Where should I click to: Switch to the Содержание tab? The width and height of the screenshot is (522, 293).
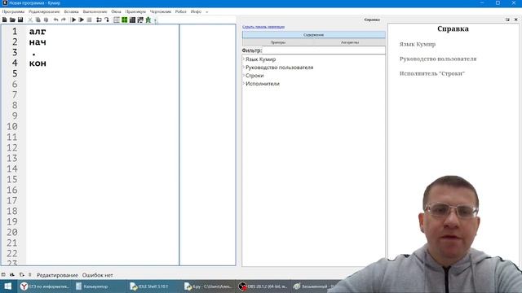[313, 34]
